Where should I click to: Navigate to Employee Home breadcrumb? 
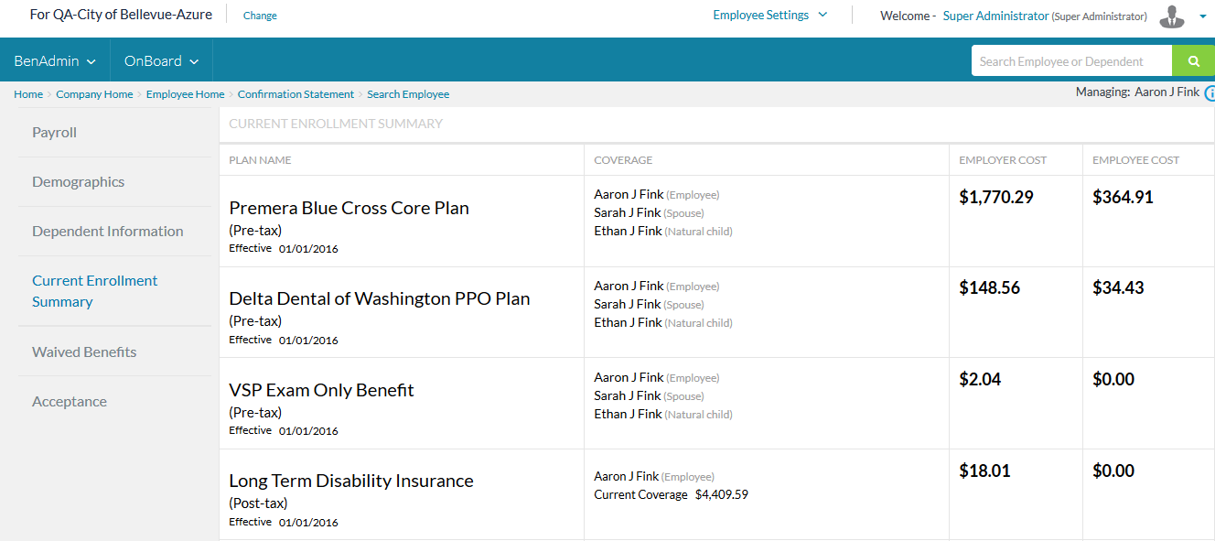pyautogui.click(x=185, y=94)
